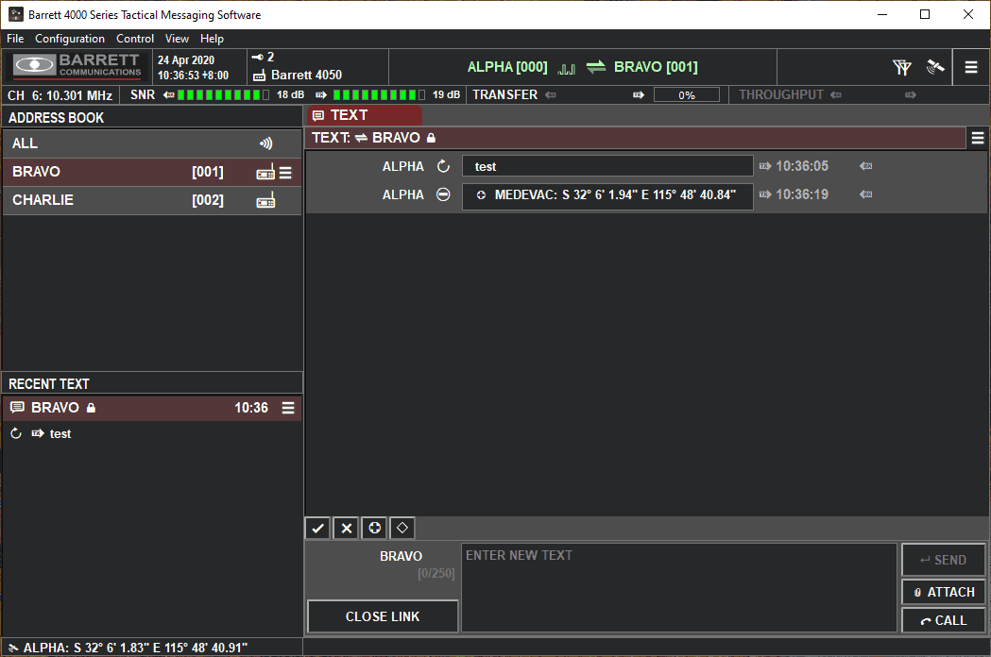The height and width of the screenshot is (657, 991).
Task: Select BRAVO [001] in the address book
Action: (152, 172)
